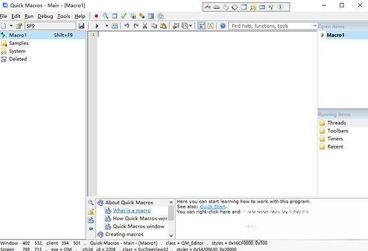Click the Wait spinner icon on floating toolbar

pos(234,7)
